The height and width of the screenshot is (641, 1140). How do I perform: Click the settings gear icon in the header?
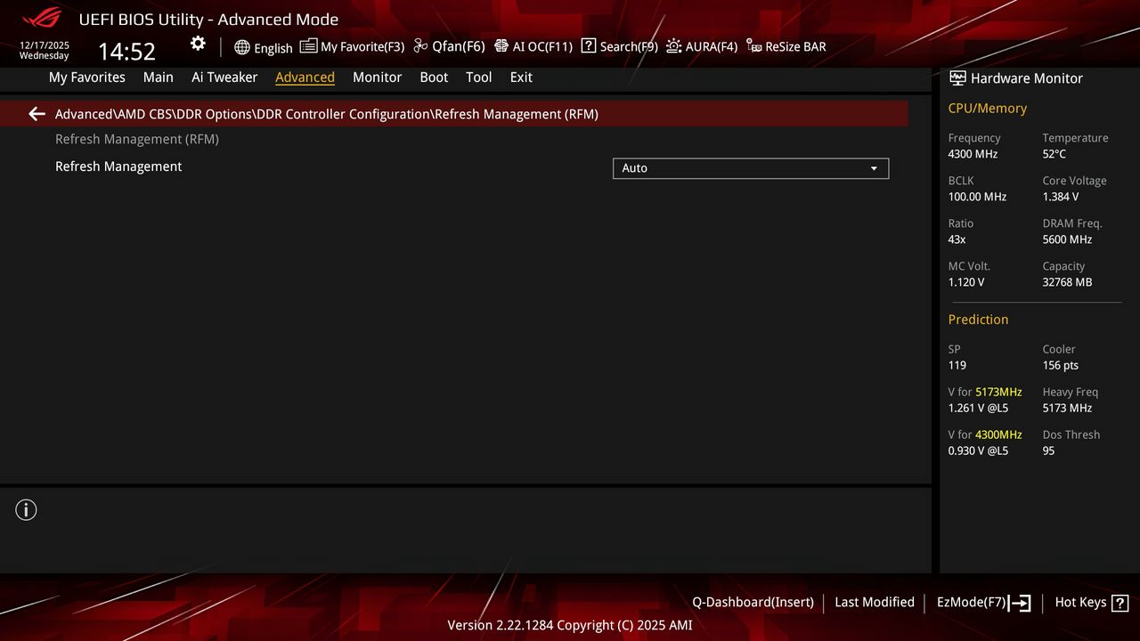[x=198, y=43]
